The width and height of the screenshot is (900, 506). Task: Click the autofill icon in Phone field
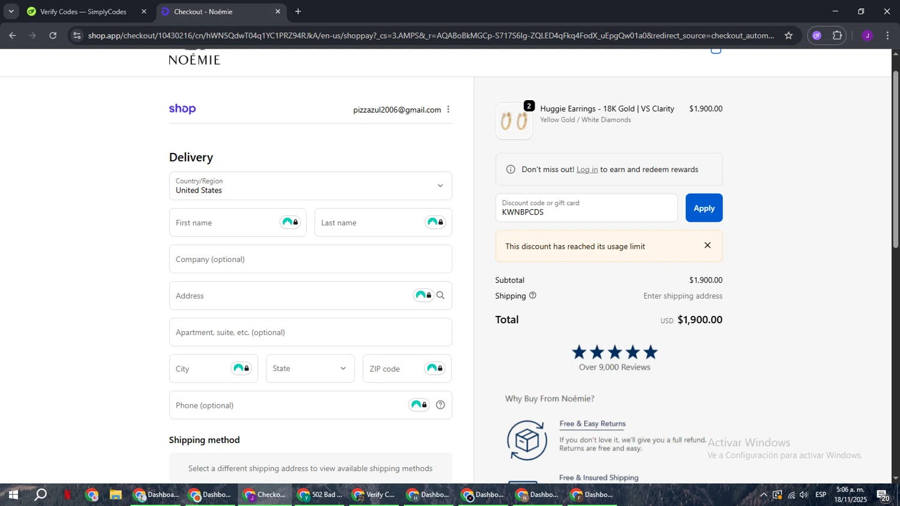click(x=419, y=405)
